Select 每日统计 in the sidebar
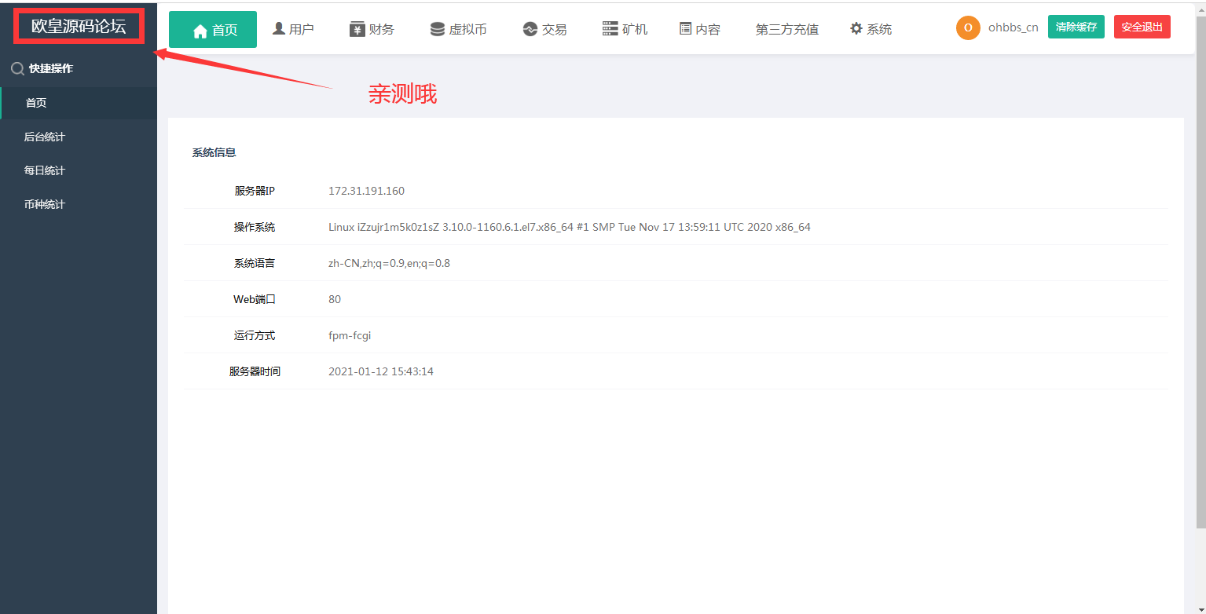 pos(45,170)
